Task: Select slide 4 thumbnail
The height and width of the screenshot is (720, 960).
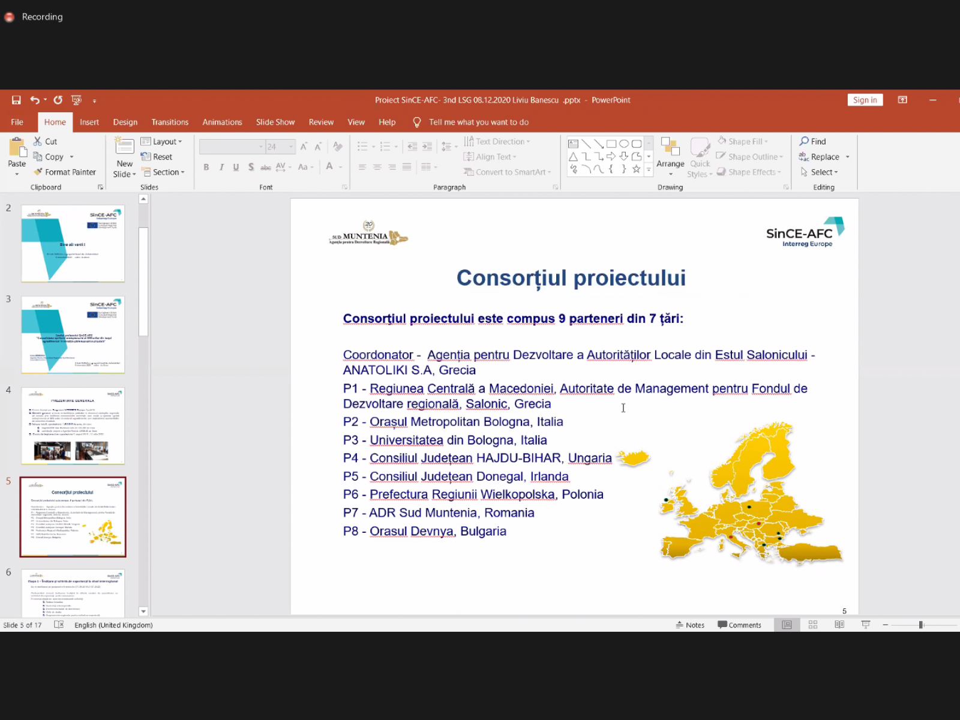Action: click(x=73, y=425)
